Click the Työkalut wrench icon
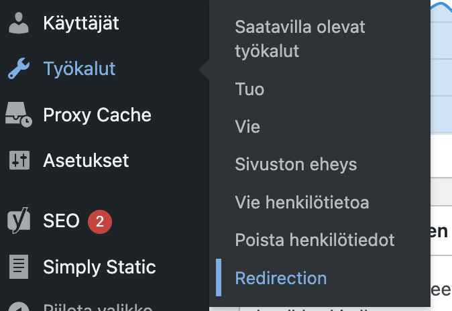 (x=19, y=68)
